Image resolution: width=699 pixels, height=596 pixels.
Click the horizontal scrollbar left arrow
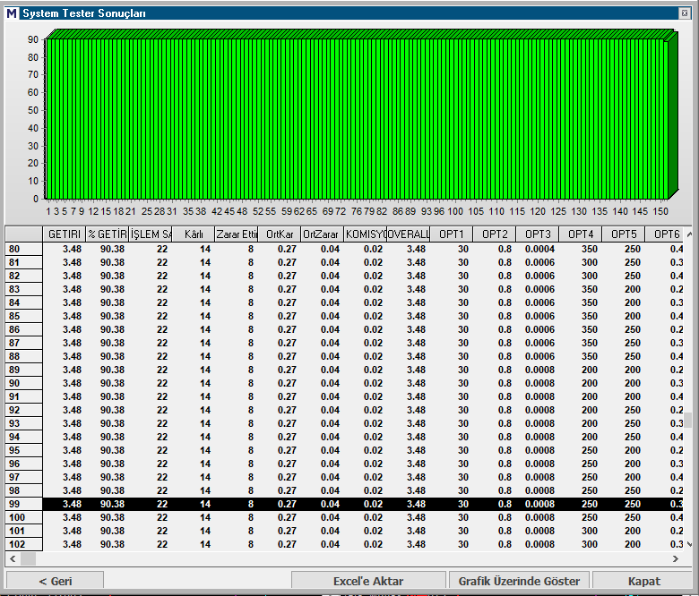click(x=13, y=558)
